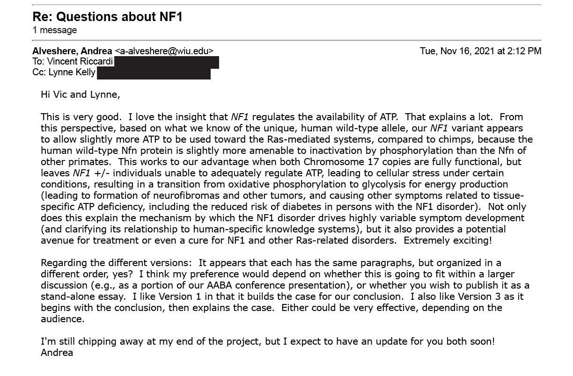Viewport: 573px width, 376px height.
Task: Click the redacted address after Vincent Riccardi
Action: [x=167, y=62]
